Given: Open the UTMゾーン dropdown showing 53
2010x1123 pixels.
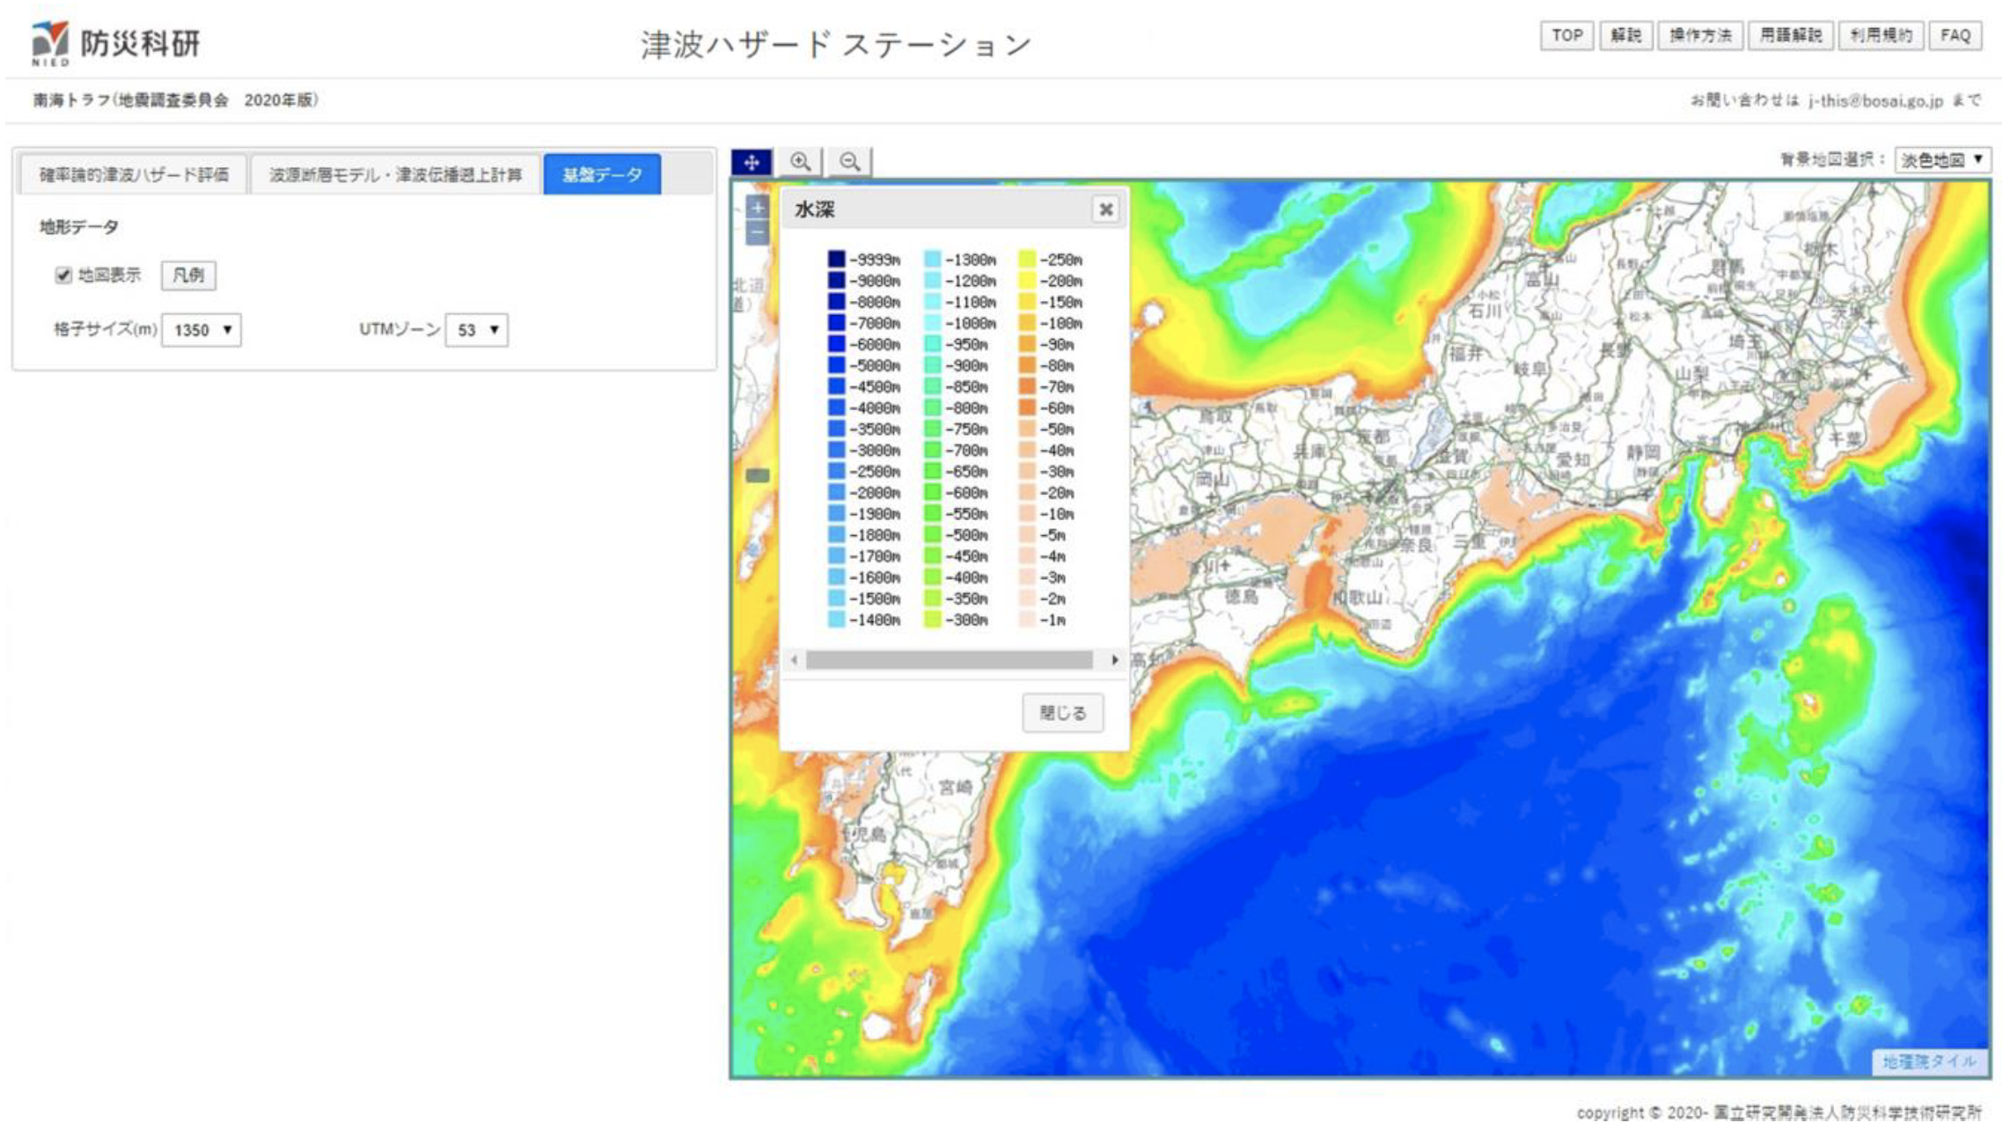Looking at the screenshot, I should pyautogui.click(x=476, y=330).
